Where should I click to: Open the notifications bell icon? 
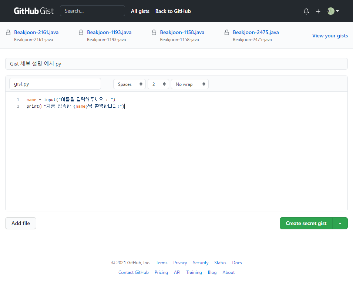306,11
